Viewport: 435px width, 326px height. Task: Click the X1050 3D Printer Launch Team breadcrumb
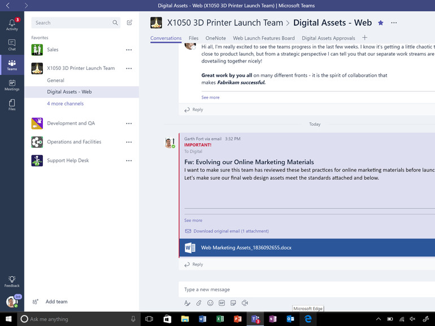(x=225, y=23)
